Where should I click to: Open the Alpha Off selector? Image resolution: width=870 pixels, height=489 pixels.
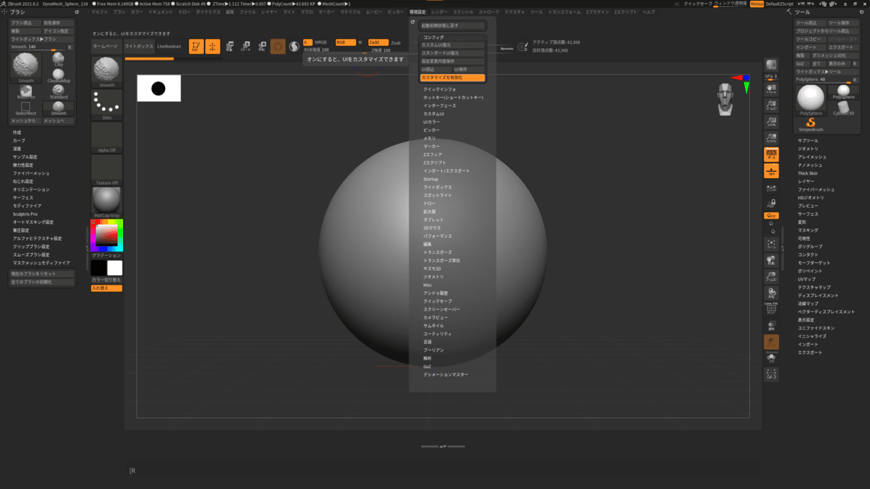(x=107, y=137)
